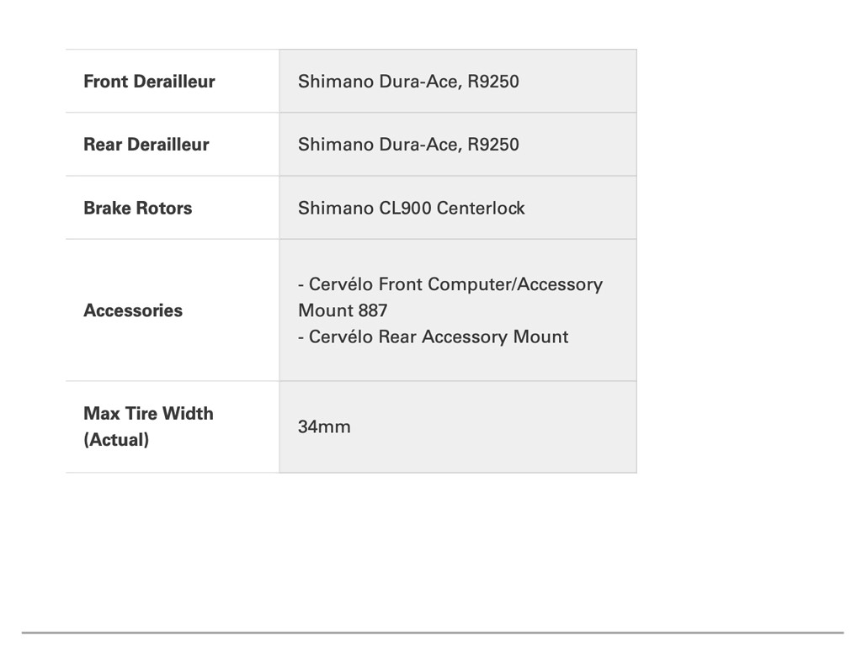Click the "Cervélo Front Computer/Accessory" text

click(455, 284)
